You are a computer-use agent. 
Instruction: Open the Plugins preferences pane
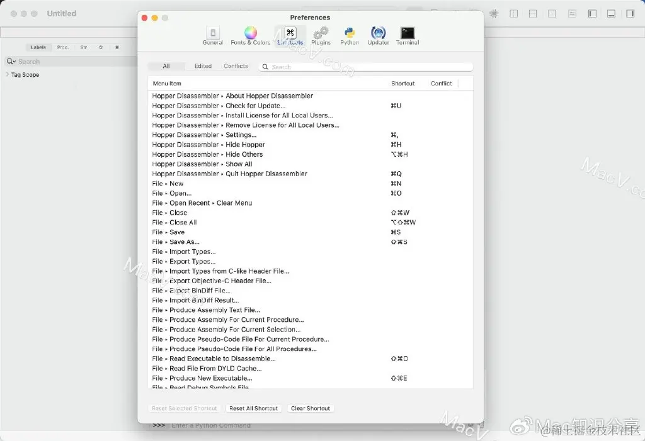pos(321,36)
